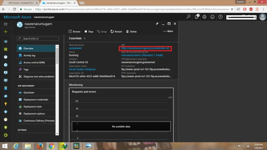Click the clock icon in Azure sidebar
This screenshot has width=267, height=150.
[x=6, y=57]
